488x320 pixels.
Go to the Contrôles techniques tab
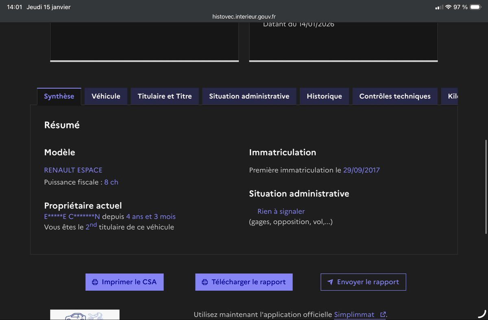click(395, 96)
